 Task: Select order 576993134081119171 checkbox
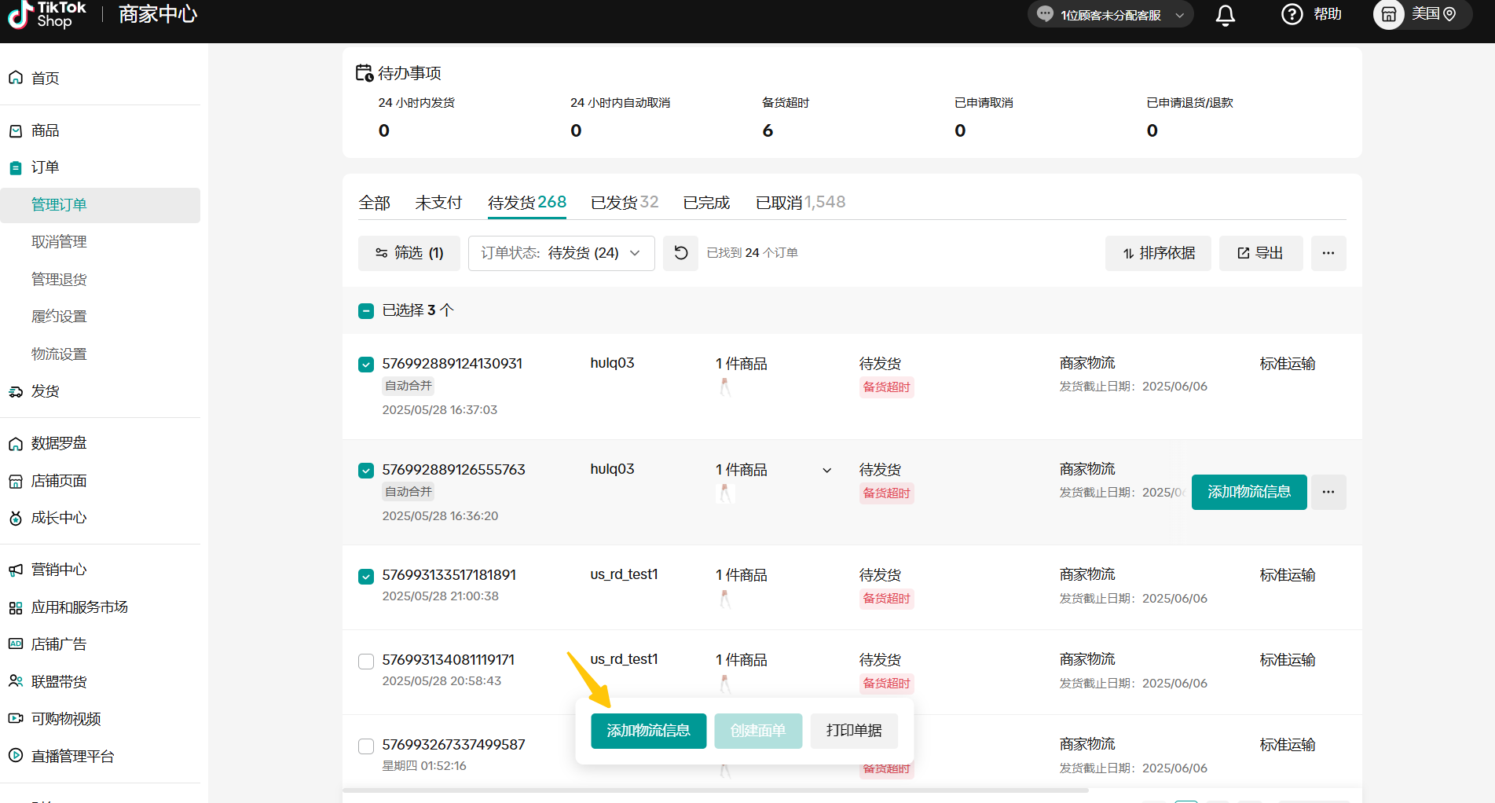[x=366, y=661]
